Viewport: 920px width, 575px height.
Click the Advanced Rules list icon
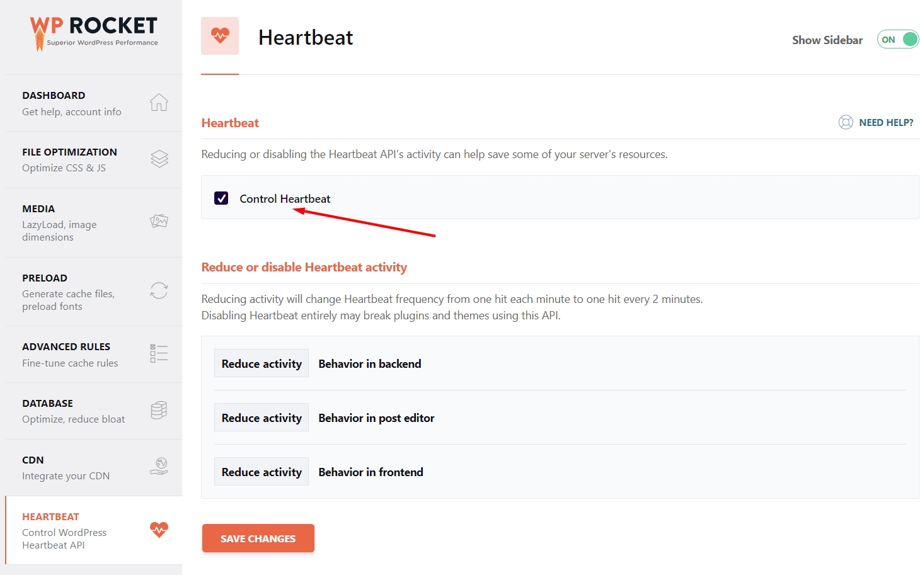click(159, 353)
